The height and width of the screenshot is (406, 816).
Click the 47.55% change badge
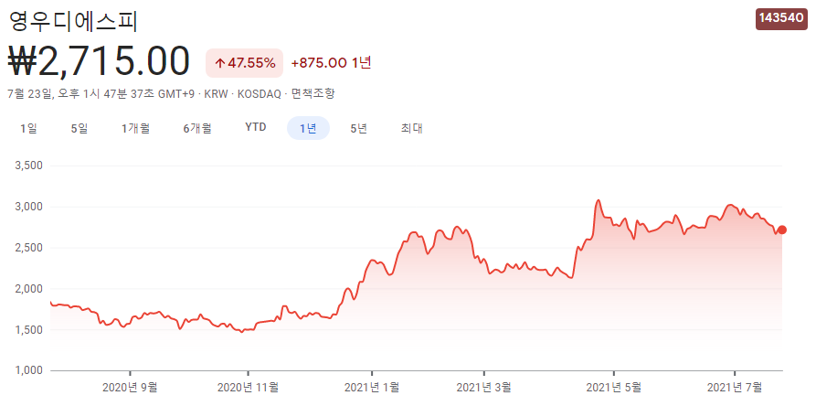[x=245, y=63]
